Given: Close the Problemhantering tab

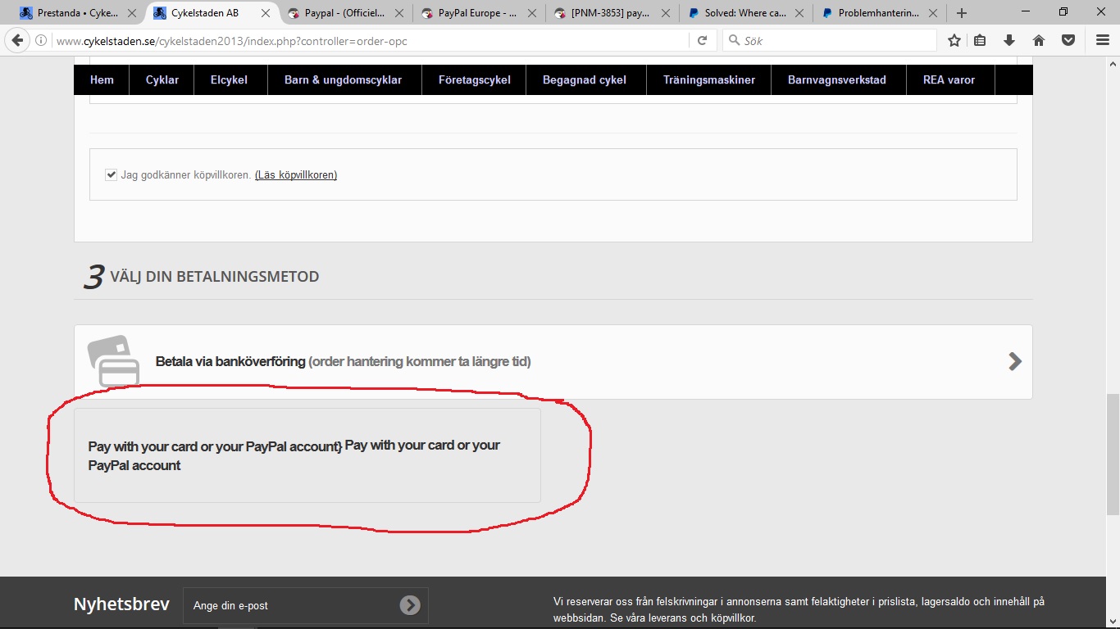Looking at the screenshot, I should point(931,13).
